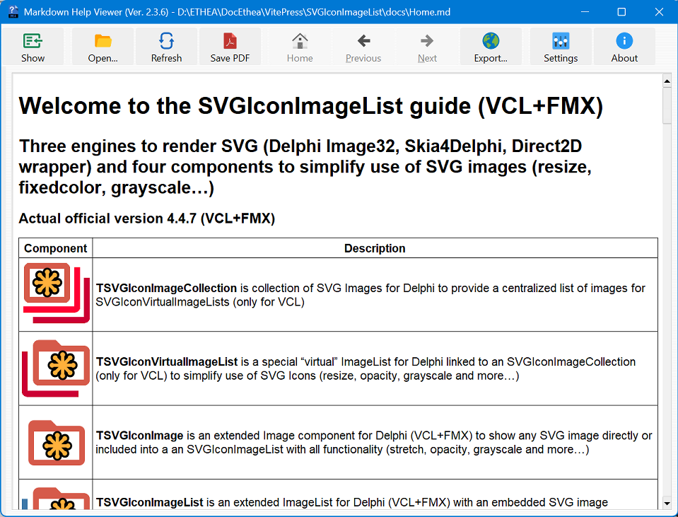The image size is (678, 517).
Task: Click the TSVGIconImageList component image
Action: click(x=56, y=497)
